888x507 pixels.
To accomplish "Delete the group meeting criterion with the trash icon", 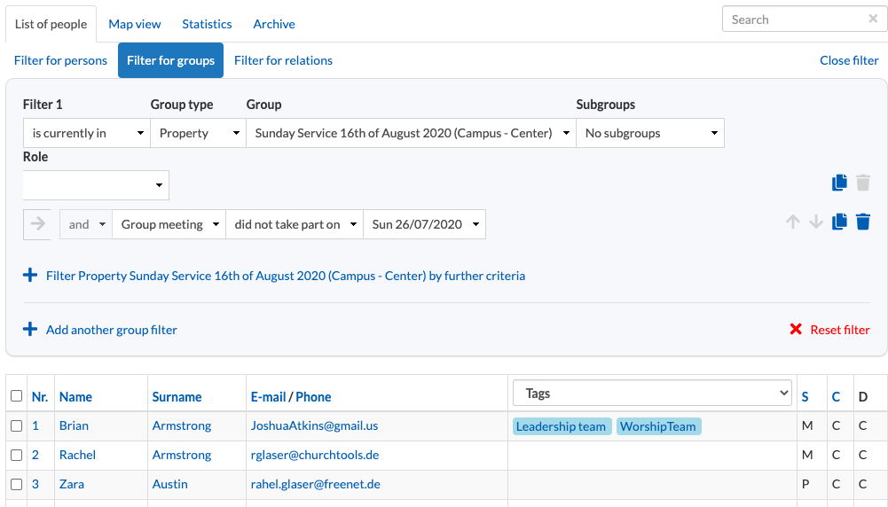I will 863,222.
